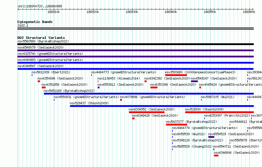Click nsv1136453 (Alsmadi2014) variant label
Image resolution: width=262 pixels, height=167 pixels.
pos(119,78)
